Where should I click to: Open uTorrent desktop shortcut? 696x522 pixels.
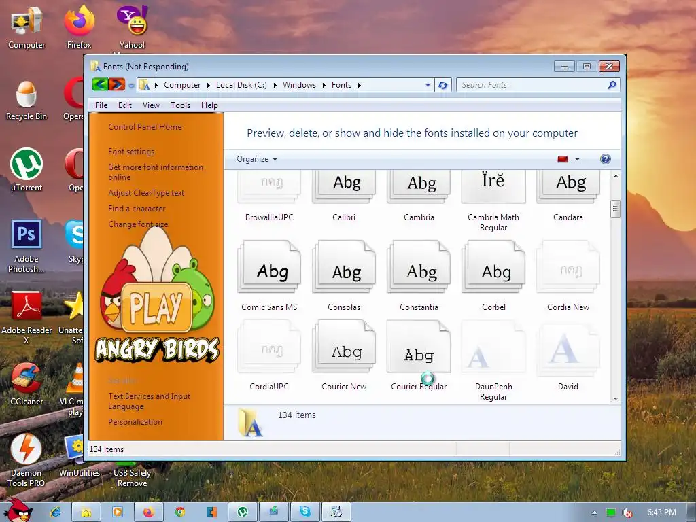point(27,169)
